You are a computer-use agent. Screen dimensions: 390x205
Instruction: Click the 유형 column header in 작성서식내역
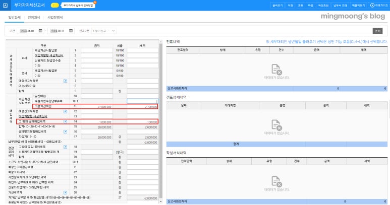pyautogui.click(x=269, y=161)
